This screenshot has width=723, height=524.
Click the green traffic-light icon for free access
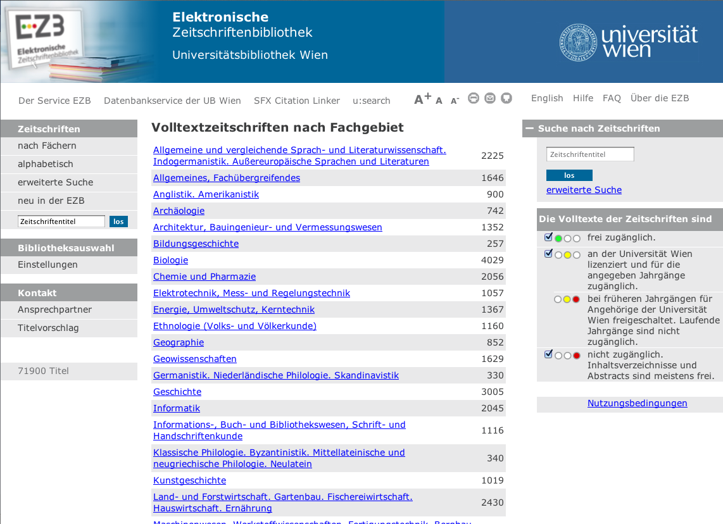(567, 238)
